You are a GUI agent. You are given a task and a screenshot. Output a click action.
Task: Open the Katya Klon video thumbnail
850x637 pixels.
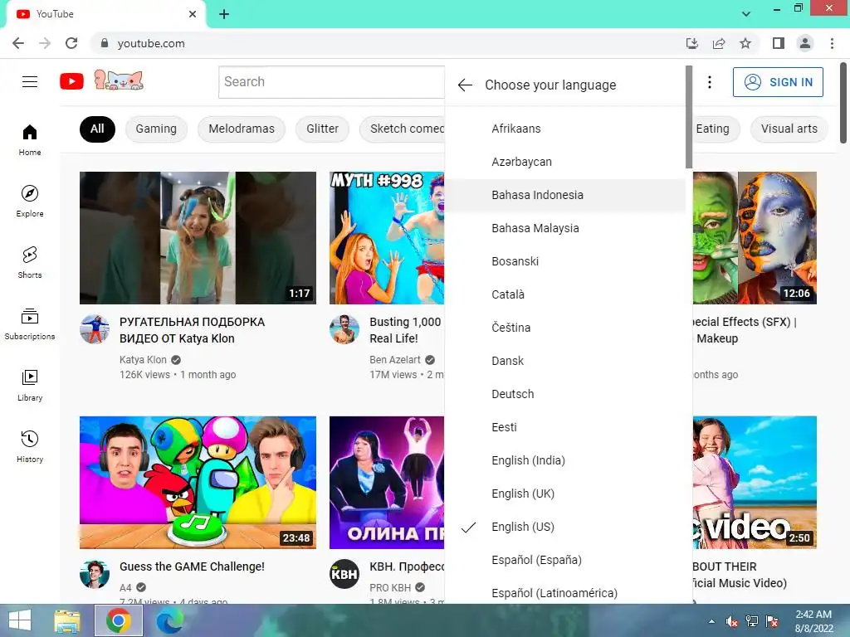point(198,238)
